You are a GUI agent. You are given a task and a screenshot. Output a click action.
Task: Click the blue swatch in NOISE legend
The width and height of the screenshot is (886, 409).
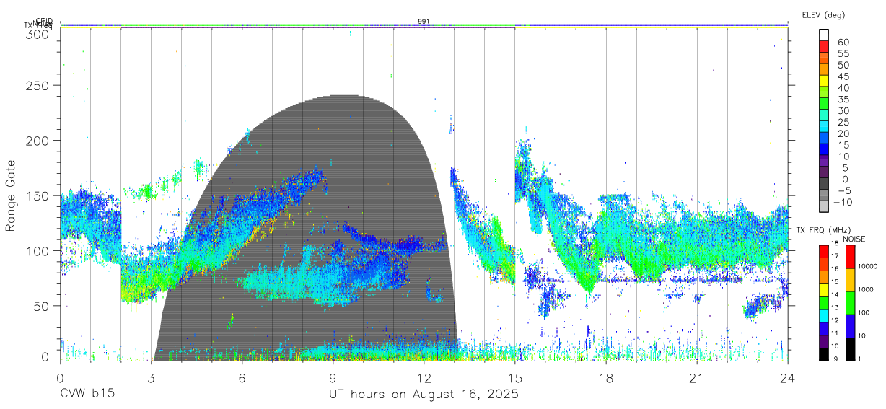click(849, 325)
